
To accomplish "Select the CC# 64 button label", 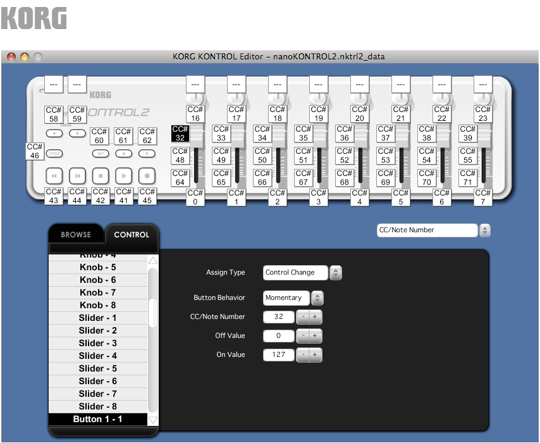I will pos(180,178).
